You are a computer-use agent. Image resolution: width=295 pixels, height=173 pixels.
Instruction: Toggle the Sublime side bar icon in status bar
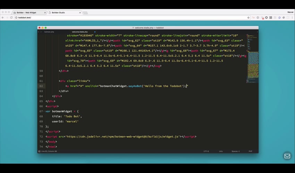point(39,151)
